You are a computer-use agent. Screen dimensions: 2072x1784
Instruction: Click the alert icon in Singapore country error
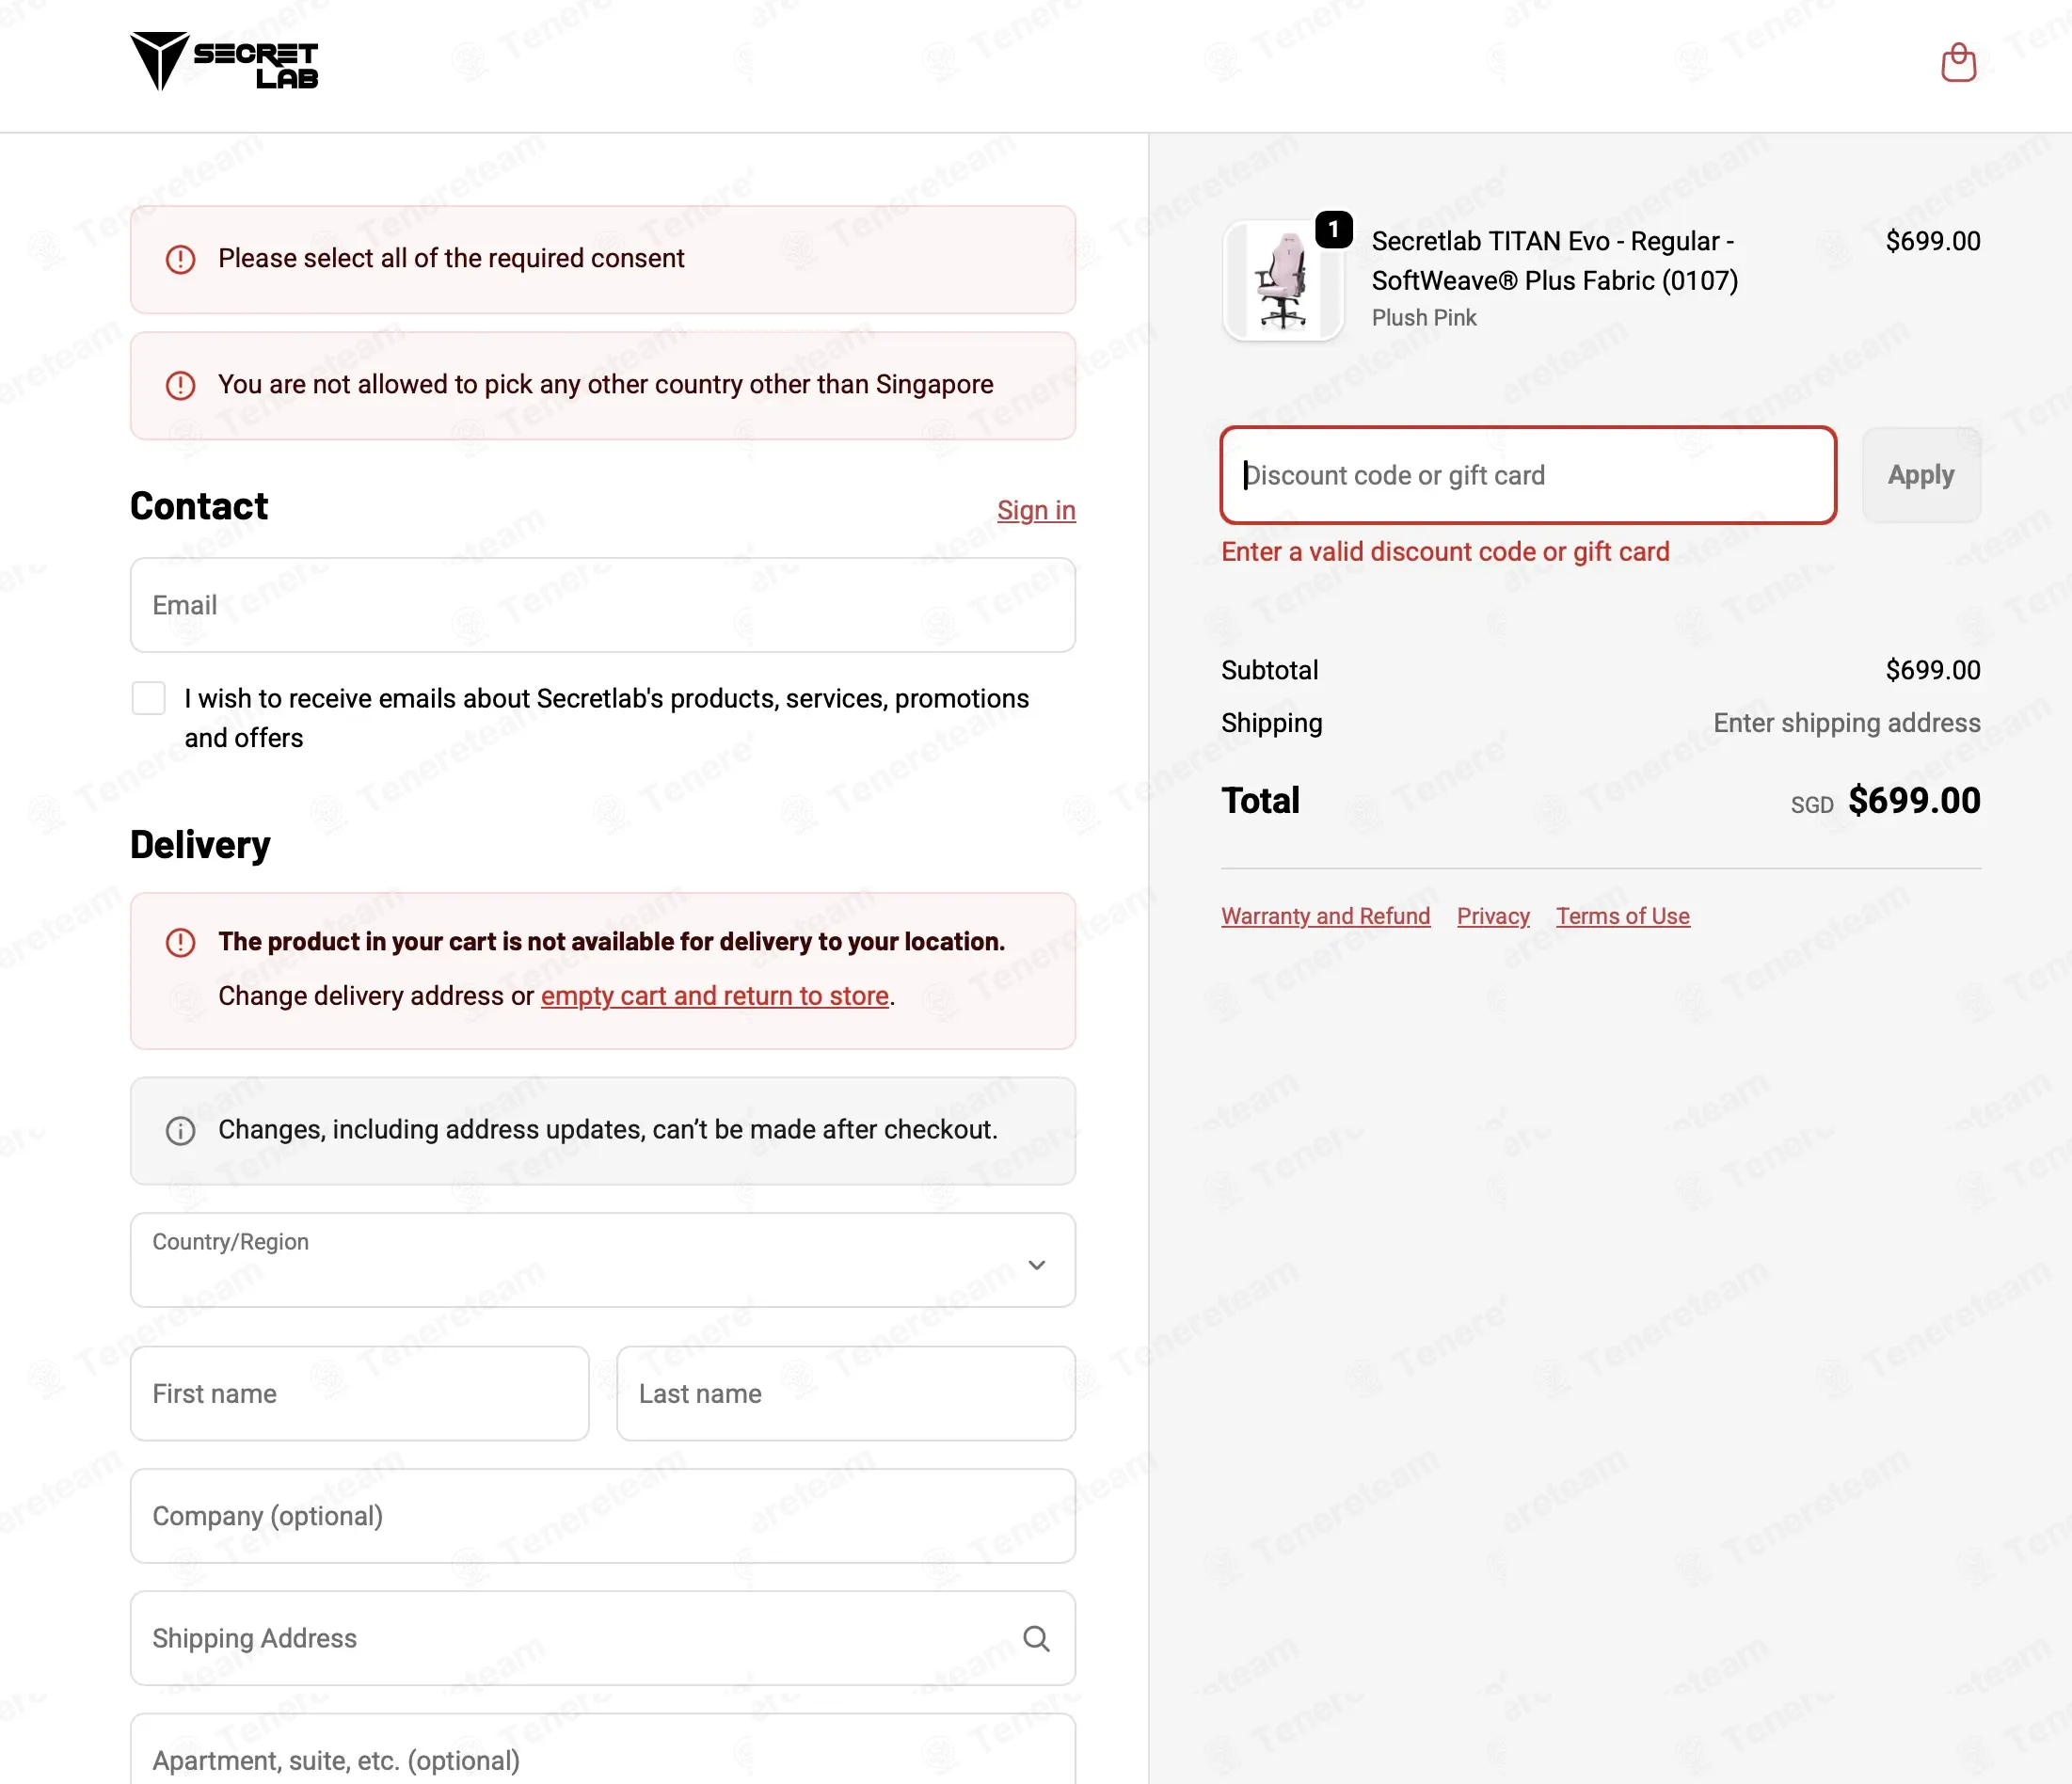[x=180, y=386]
